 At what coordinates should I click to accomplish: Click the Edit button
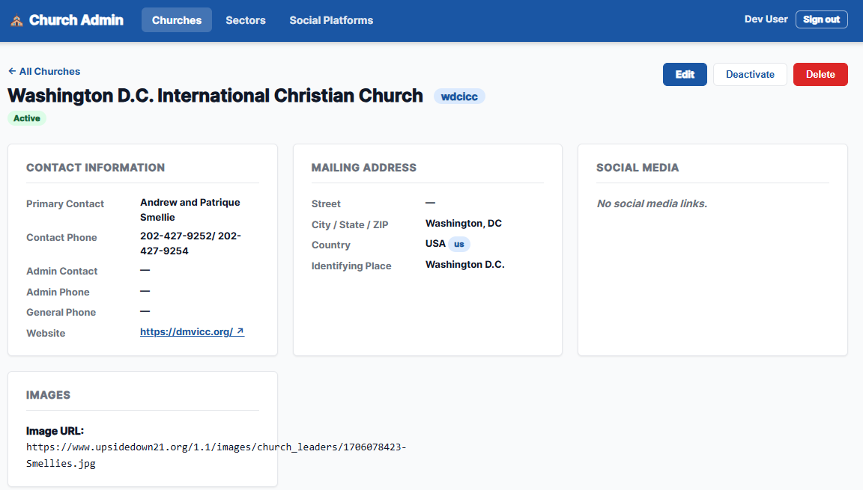685,74
